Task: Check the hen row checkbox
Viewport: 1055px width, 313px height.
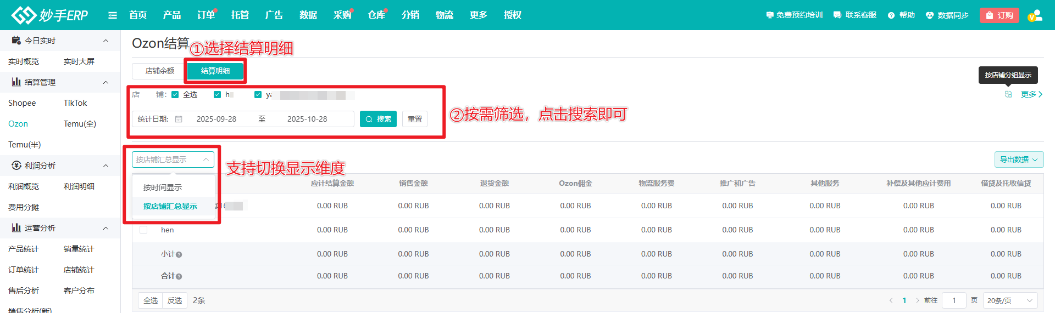Action: [143, 230]
